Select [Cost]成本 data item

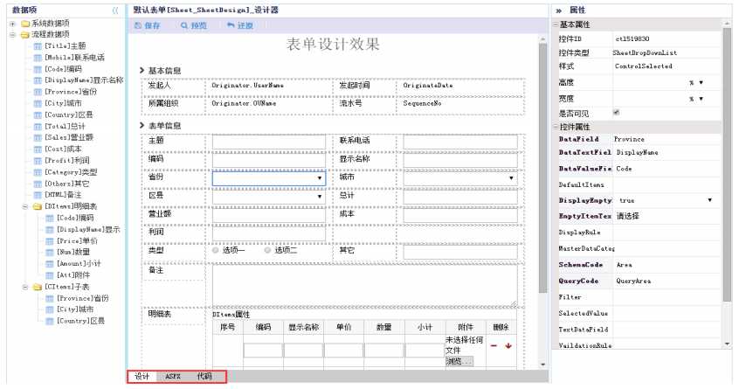[x=63, y=149]
